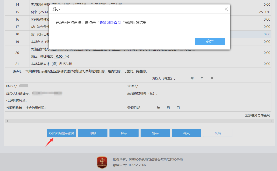Click 暂存 to save temporarily
Viewport: 277px width, 171px height.
[155, 133]
